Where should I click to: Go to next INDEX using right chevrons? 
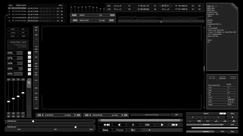[112, 15]
